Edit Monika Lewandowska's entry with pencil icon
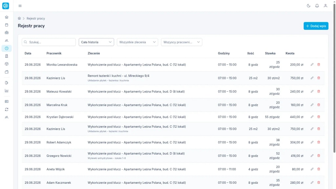Viewport: 336px width, 189px height. (x=312, y=65)
